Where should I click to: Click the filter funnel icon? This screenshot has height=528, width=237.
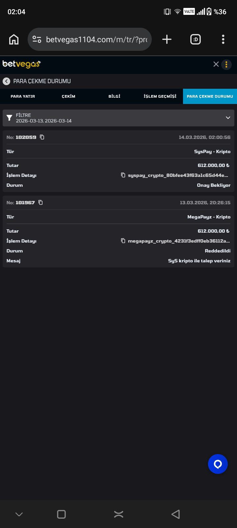point(10,118)
